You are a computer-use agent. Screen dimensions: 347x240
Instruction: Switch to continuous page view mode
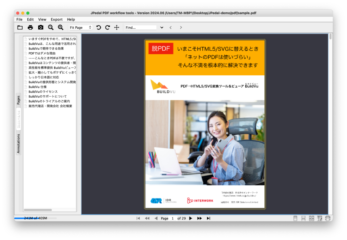click(x=303, y=218)
